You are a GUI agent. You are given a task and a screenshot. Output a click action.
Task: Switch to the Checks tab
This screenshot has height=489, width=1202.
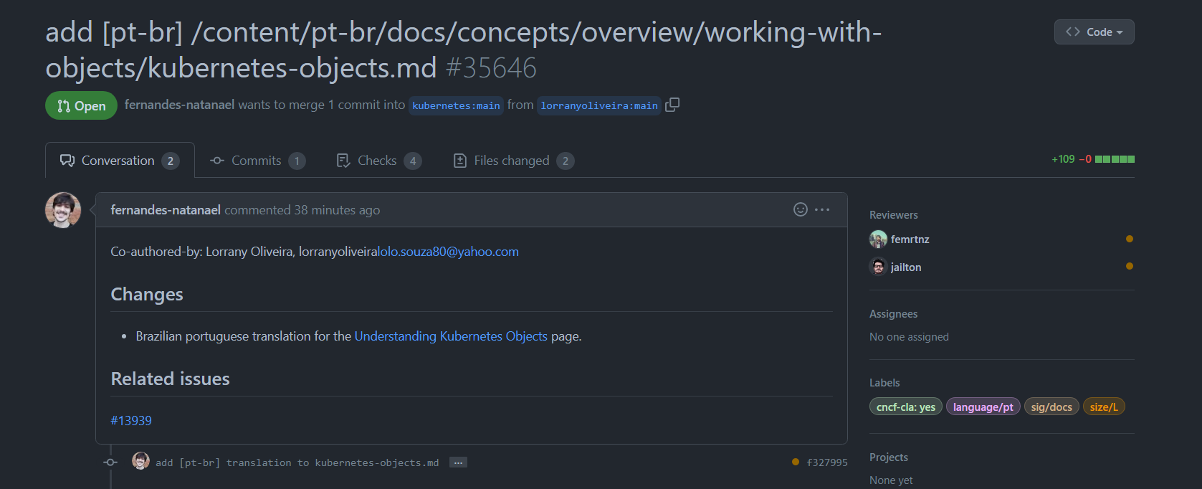378,161
